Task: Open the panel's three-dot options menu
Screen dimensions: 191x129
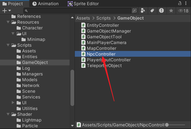Action: coord(187,3)
